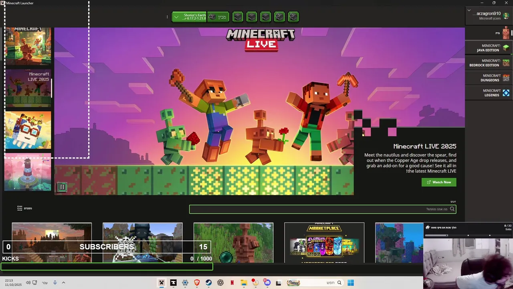Open Brave browser from taskbar

[197, 283]
